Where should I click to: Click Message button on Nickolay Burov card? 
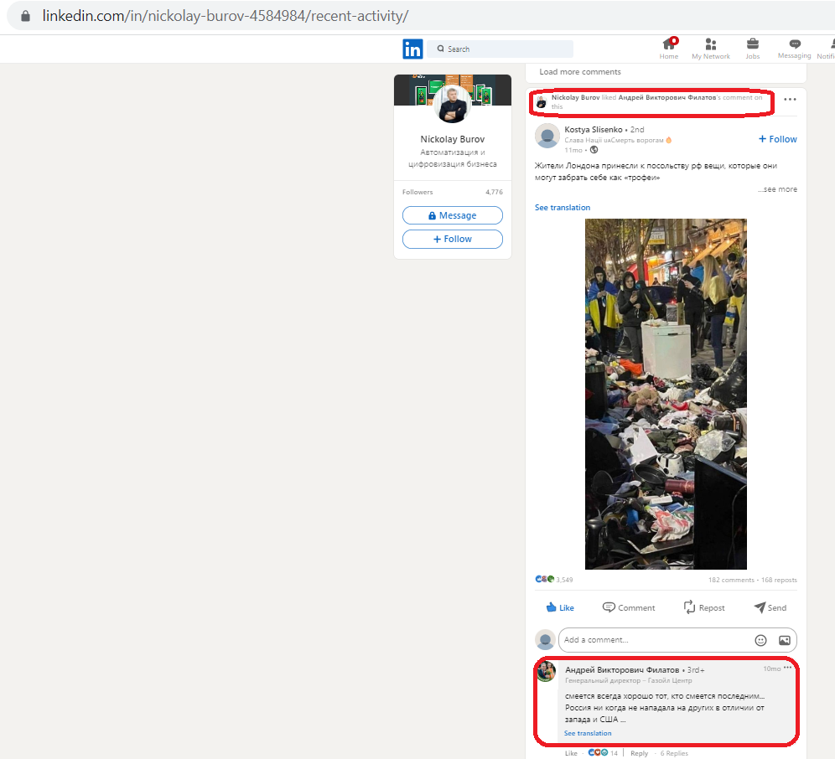click(x=453, y=215)
